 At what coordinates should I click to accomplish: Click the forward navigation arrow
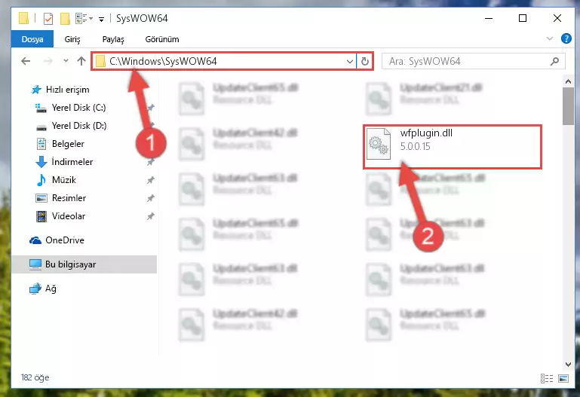[48, 61]
